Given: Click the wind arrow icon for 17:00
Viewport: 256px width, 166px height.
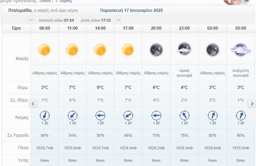Looking at the screenshot, I should [128, 115].
